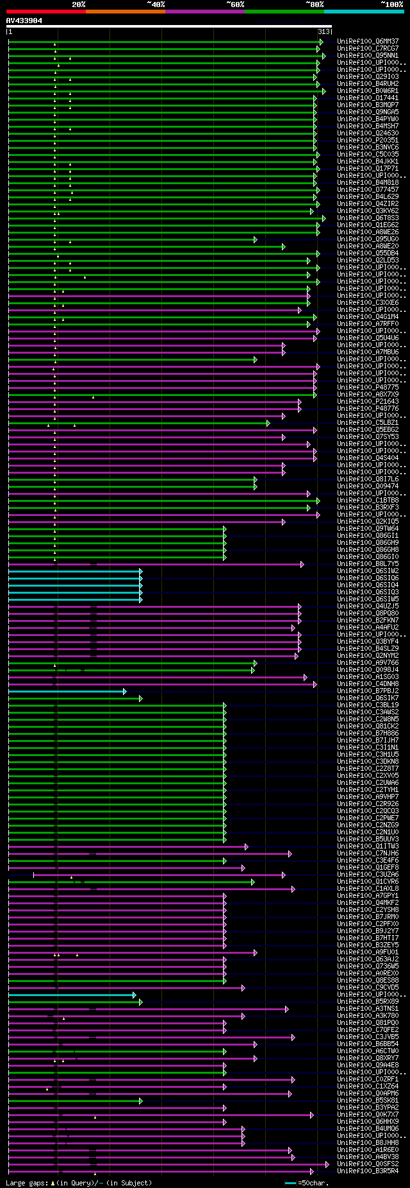
Task: Select label UniRef100_Q4G1M4
Action: point(368,317)
